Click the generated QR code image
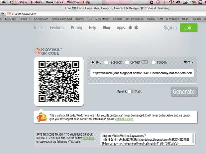This screenshot has height=154, width=206. tap(59, 81)
